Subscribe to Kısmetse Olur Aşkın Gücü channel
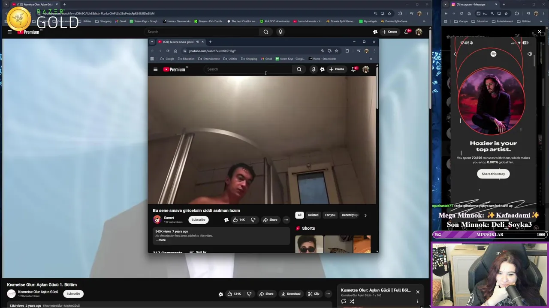This screenshot has width=549, height=308. [x=73, y=293]
